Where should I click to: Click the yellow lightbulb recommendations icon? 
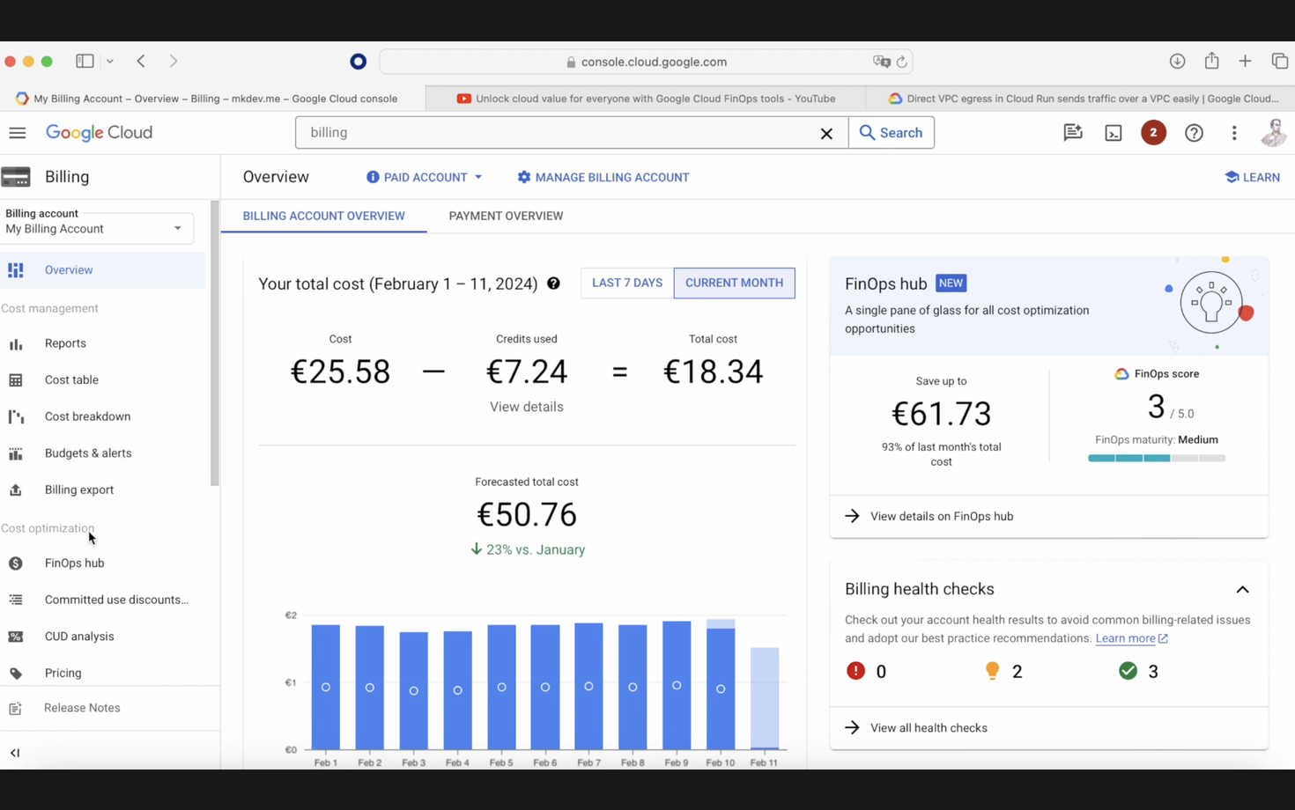[992, 671]
